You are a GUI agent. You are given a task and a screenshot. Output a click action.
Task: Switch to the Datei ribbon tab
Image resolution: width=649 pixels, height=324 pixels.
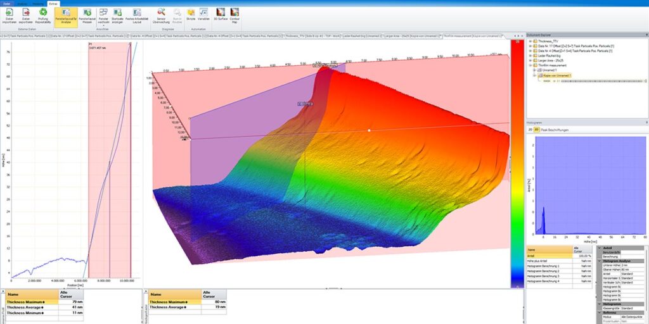tap(6, 3)
